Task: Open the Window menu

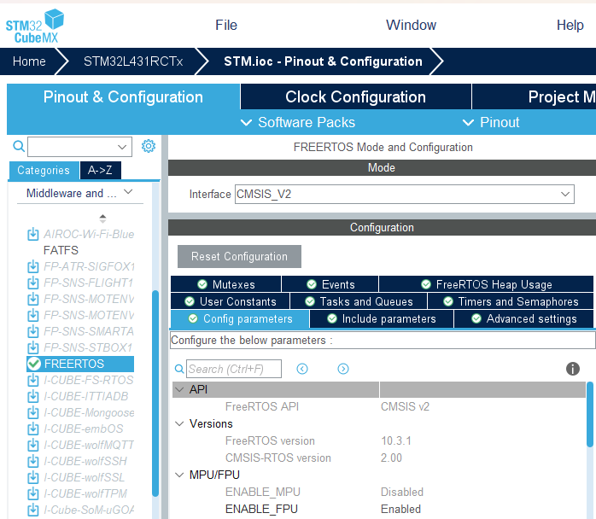Action: click(x=411, y=25)
